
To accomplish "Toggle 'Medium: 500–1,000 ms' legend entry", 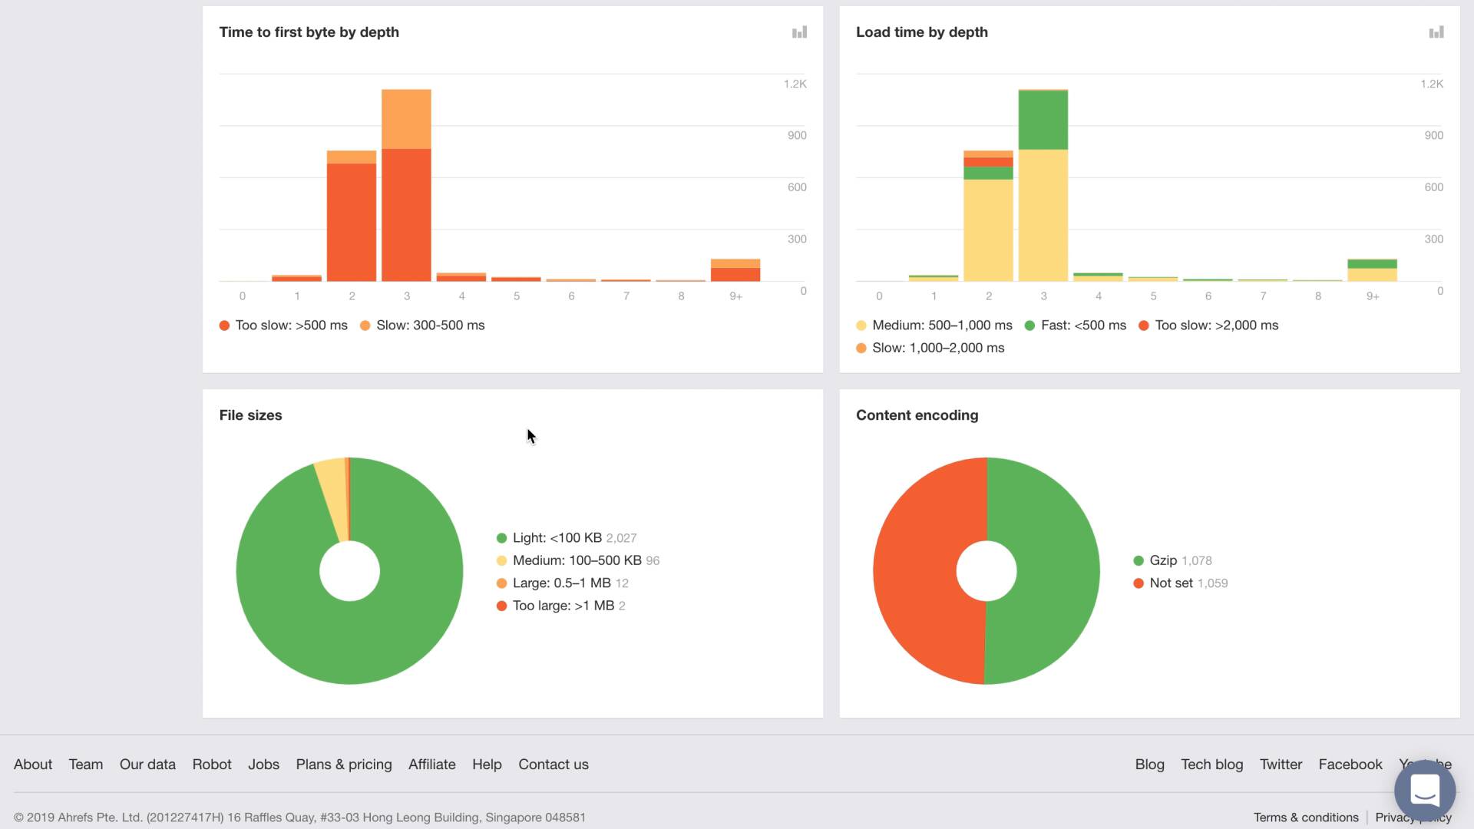I will pyautogui.click(x=934, y=325).
